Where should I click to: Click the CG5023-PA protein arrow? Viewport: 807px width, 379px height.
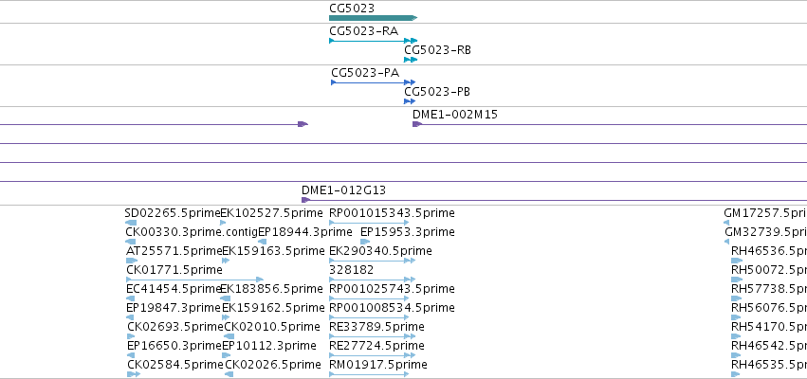[x=373, y=82]
